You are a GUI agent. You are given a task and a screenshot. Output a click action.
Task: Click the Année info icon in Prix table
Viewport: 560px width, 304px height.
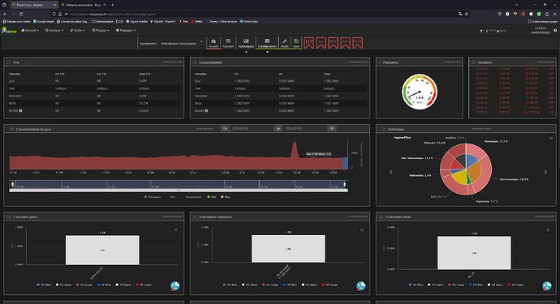tap(20, 110)
